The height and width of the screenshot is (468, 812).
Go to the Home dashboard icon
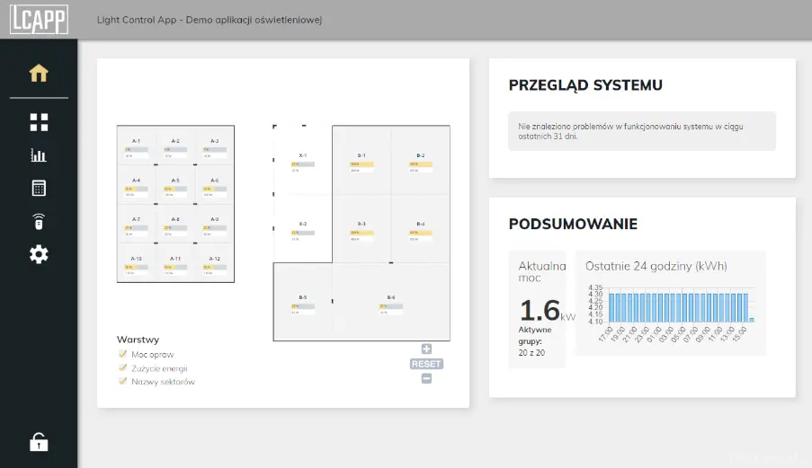click(x=39, y=74)
